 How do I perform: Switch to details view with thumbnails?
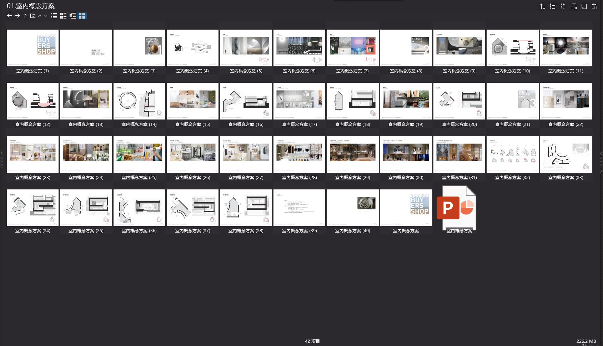[63, 16]
